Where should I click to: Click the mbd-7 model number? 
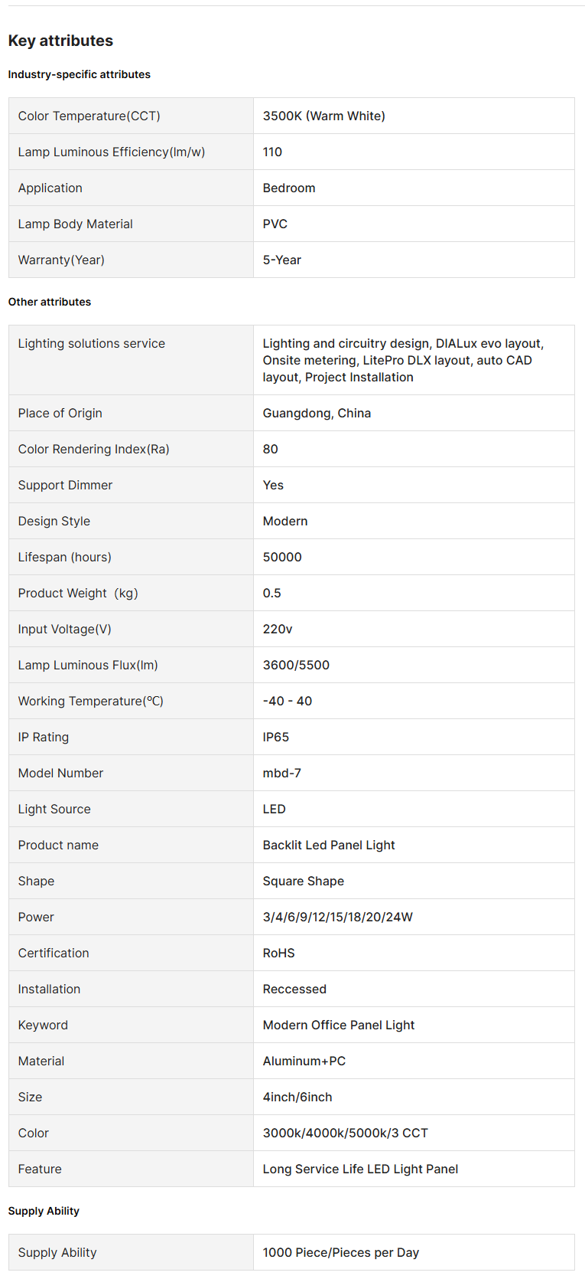point(281,773)
